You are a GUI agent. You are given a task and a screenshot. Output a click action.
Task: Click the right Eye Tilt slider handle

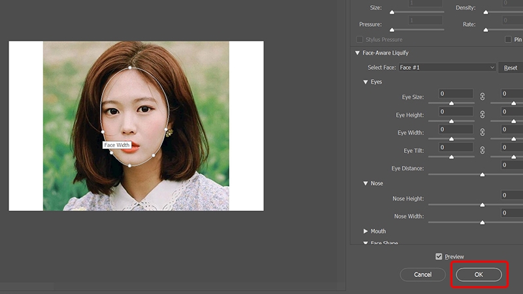click(514, 157)
